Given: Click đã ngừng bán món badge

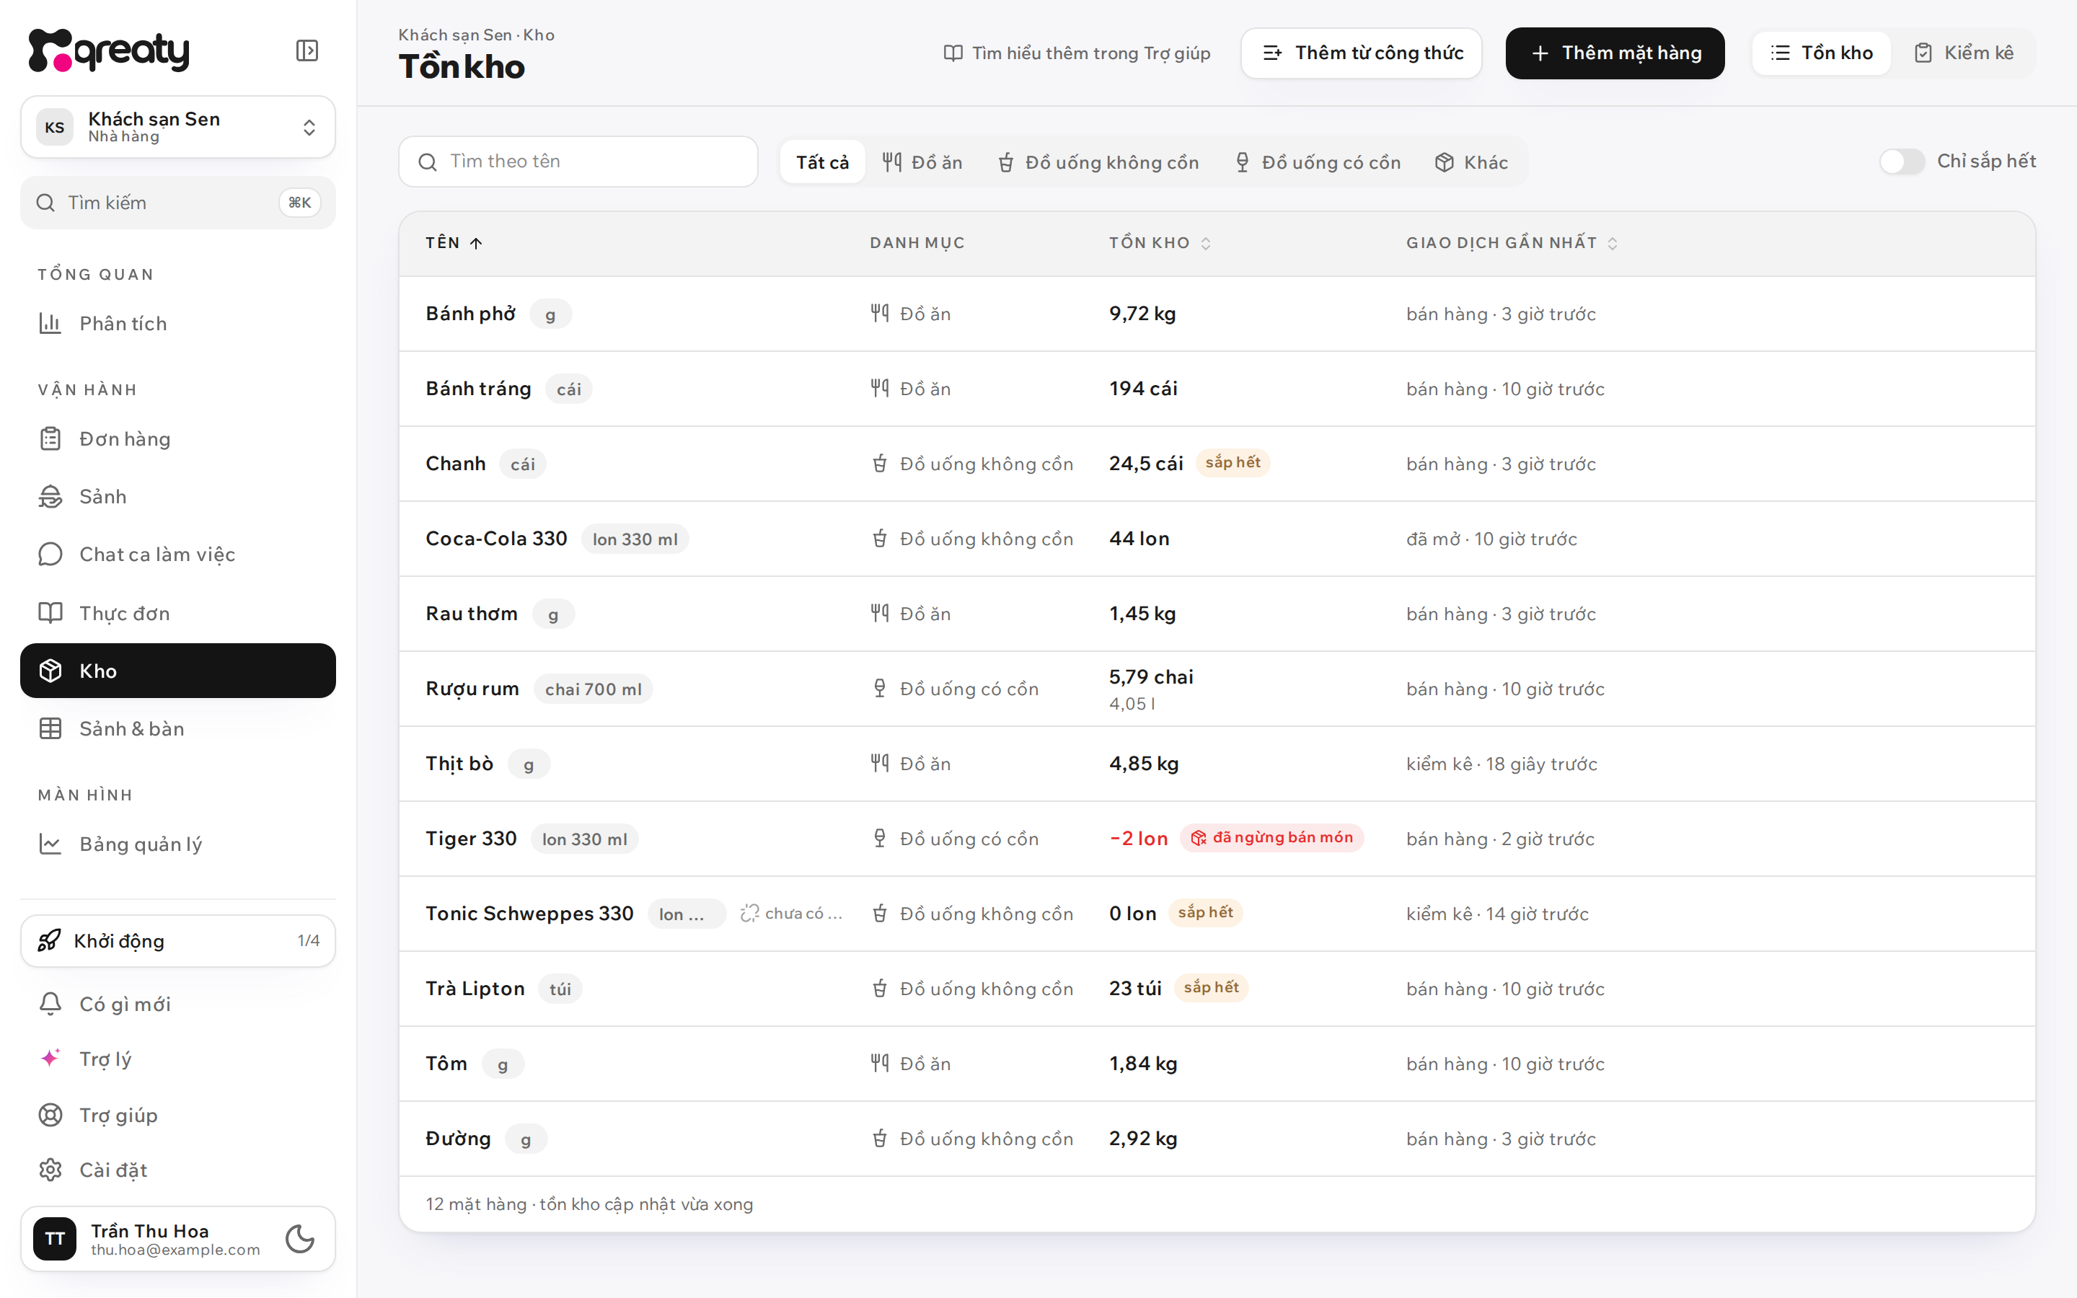Looking at the screenshot, I should (1271, 838).
